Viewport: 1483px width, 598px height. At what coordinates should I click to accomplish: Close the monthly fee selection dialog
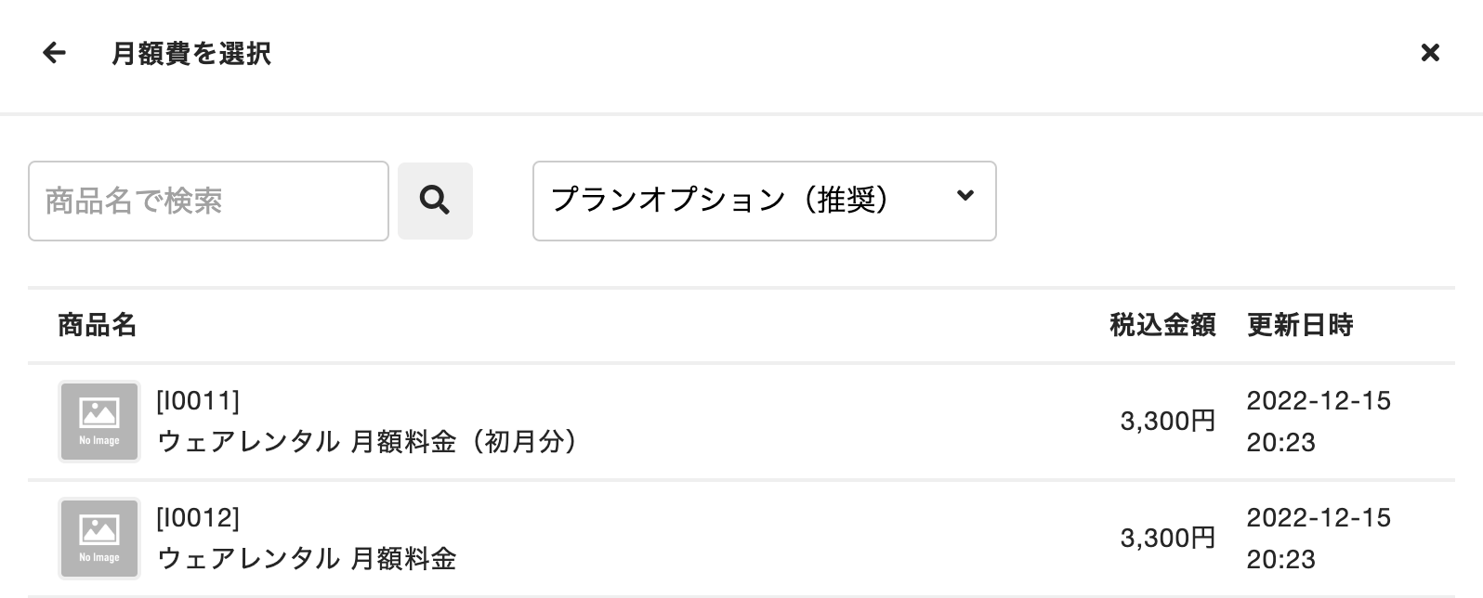click(1430, 53)
